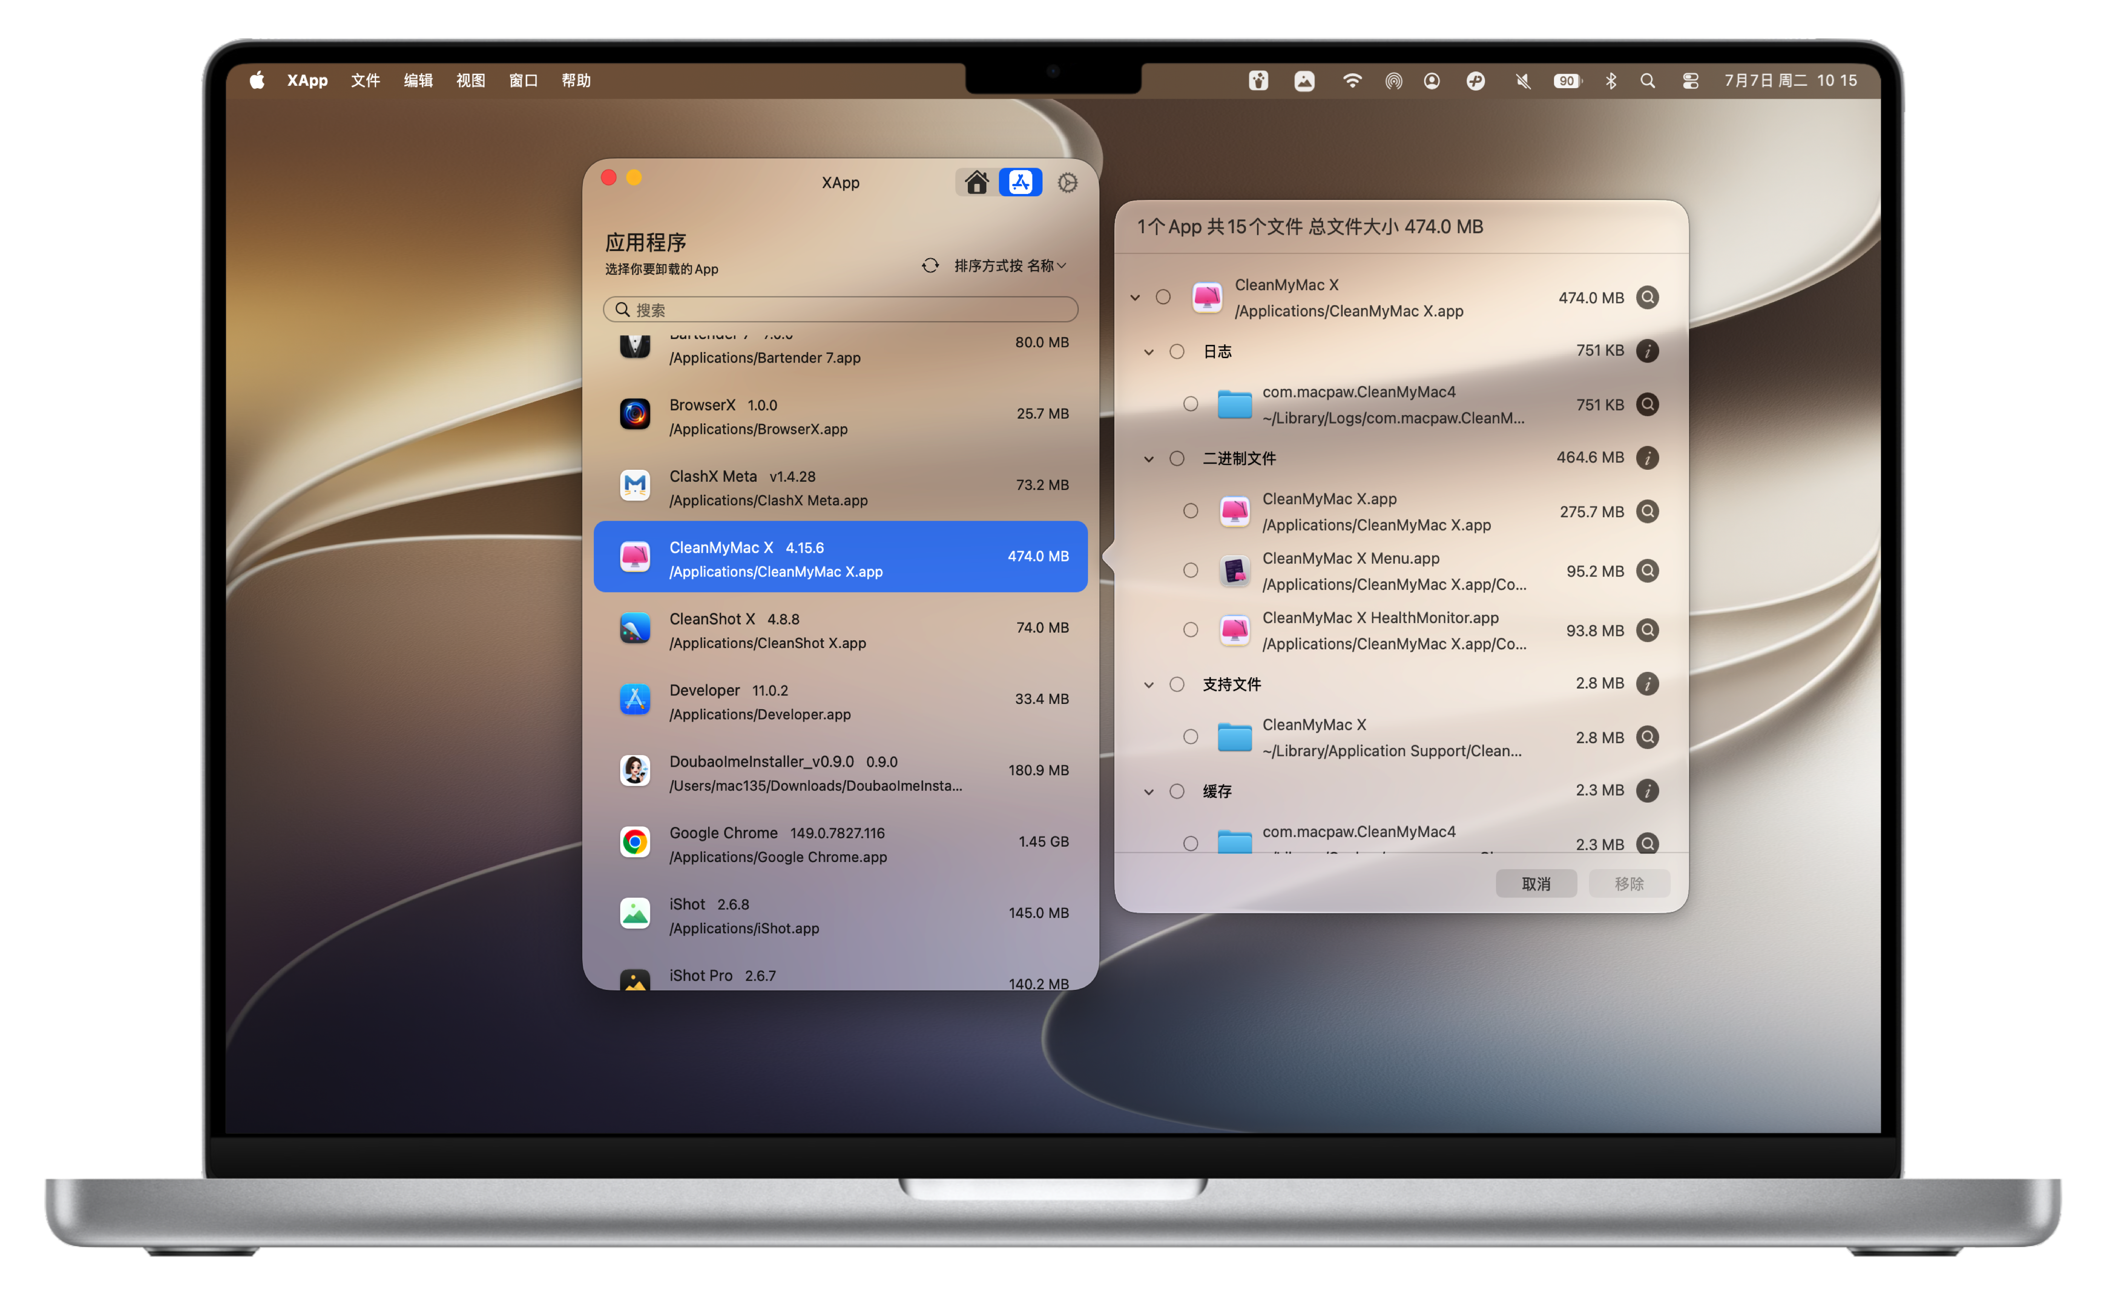Viewport: 2107px width, 1293px height.
Task: Select the 支持文件 category checkbox
Action: (1177, 684)
